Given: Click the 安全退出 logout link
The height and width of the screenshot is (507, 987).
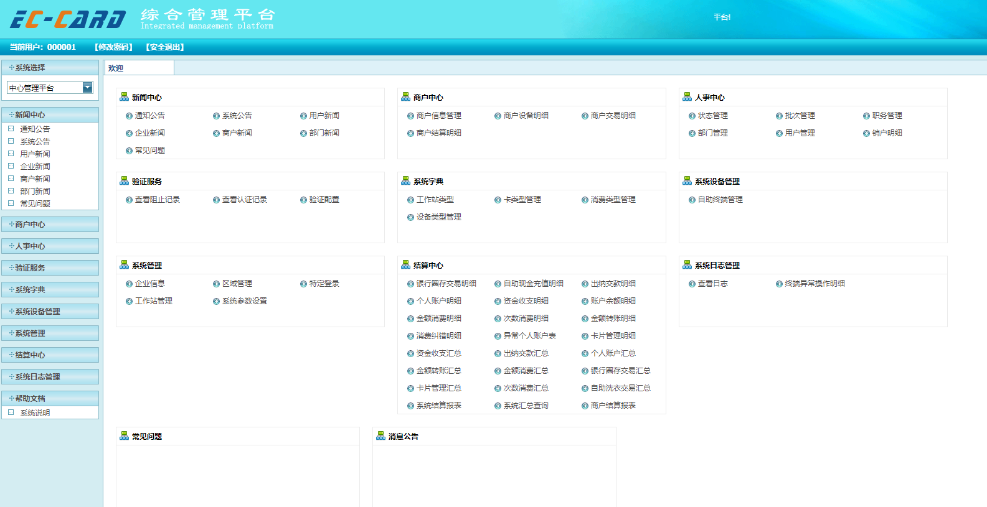Looking at the screenshot, I should [165, 47].
